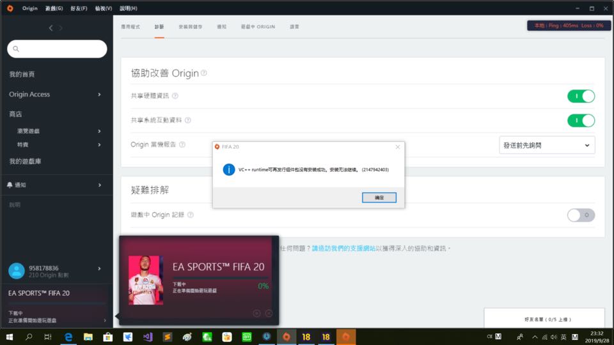This screenshot has width=614, height=345.
Task: Go back with the left navigation arrow
Action: click(51, 27)
